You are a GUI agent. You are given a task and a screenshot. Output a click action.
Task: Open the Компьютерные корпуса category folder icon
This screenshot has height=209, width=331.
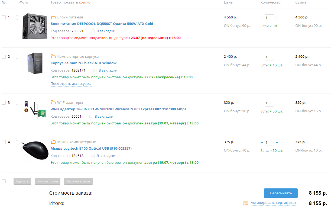click(x=53, y=56)
